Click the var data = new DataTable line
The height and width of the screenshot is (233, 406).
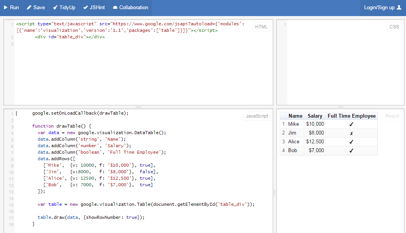click(x=102, y=133)
